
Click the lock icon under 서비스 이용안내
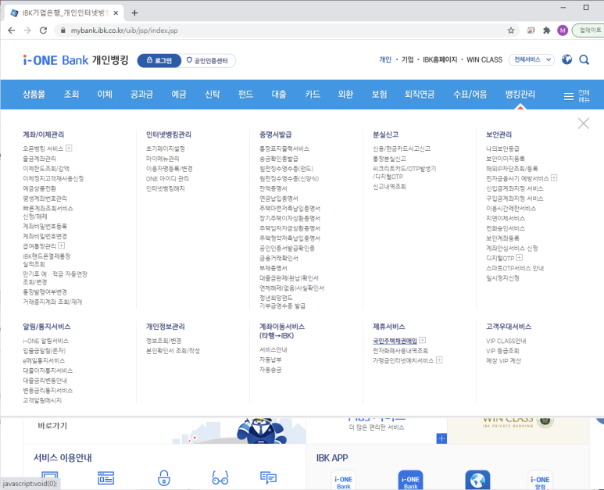pos(164,477)
